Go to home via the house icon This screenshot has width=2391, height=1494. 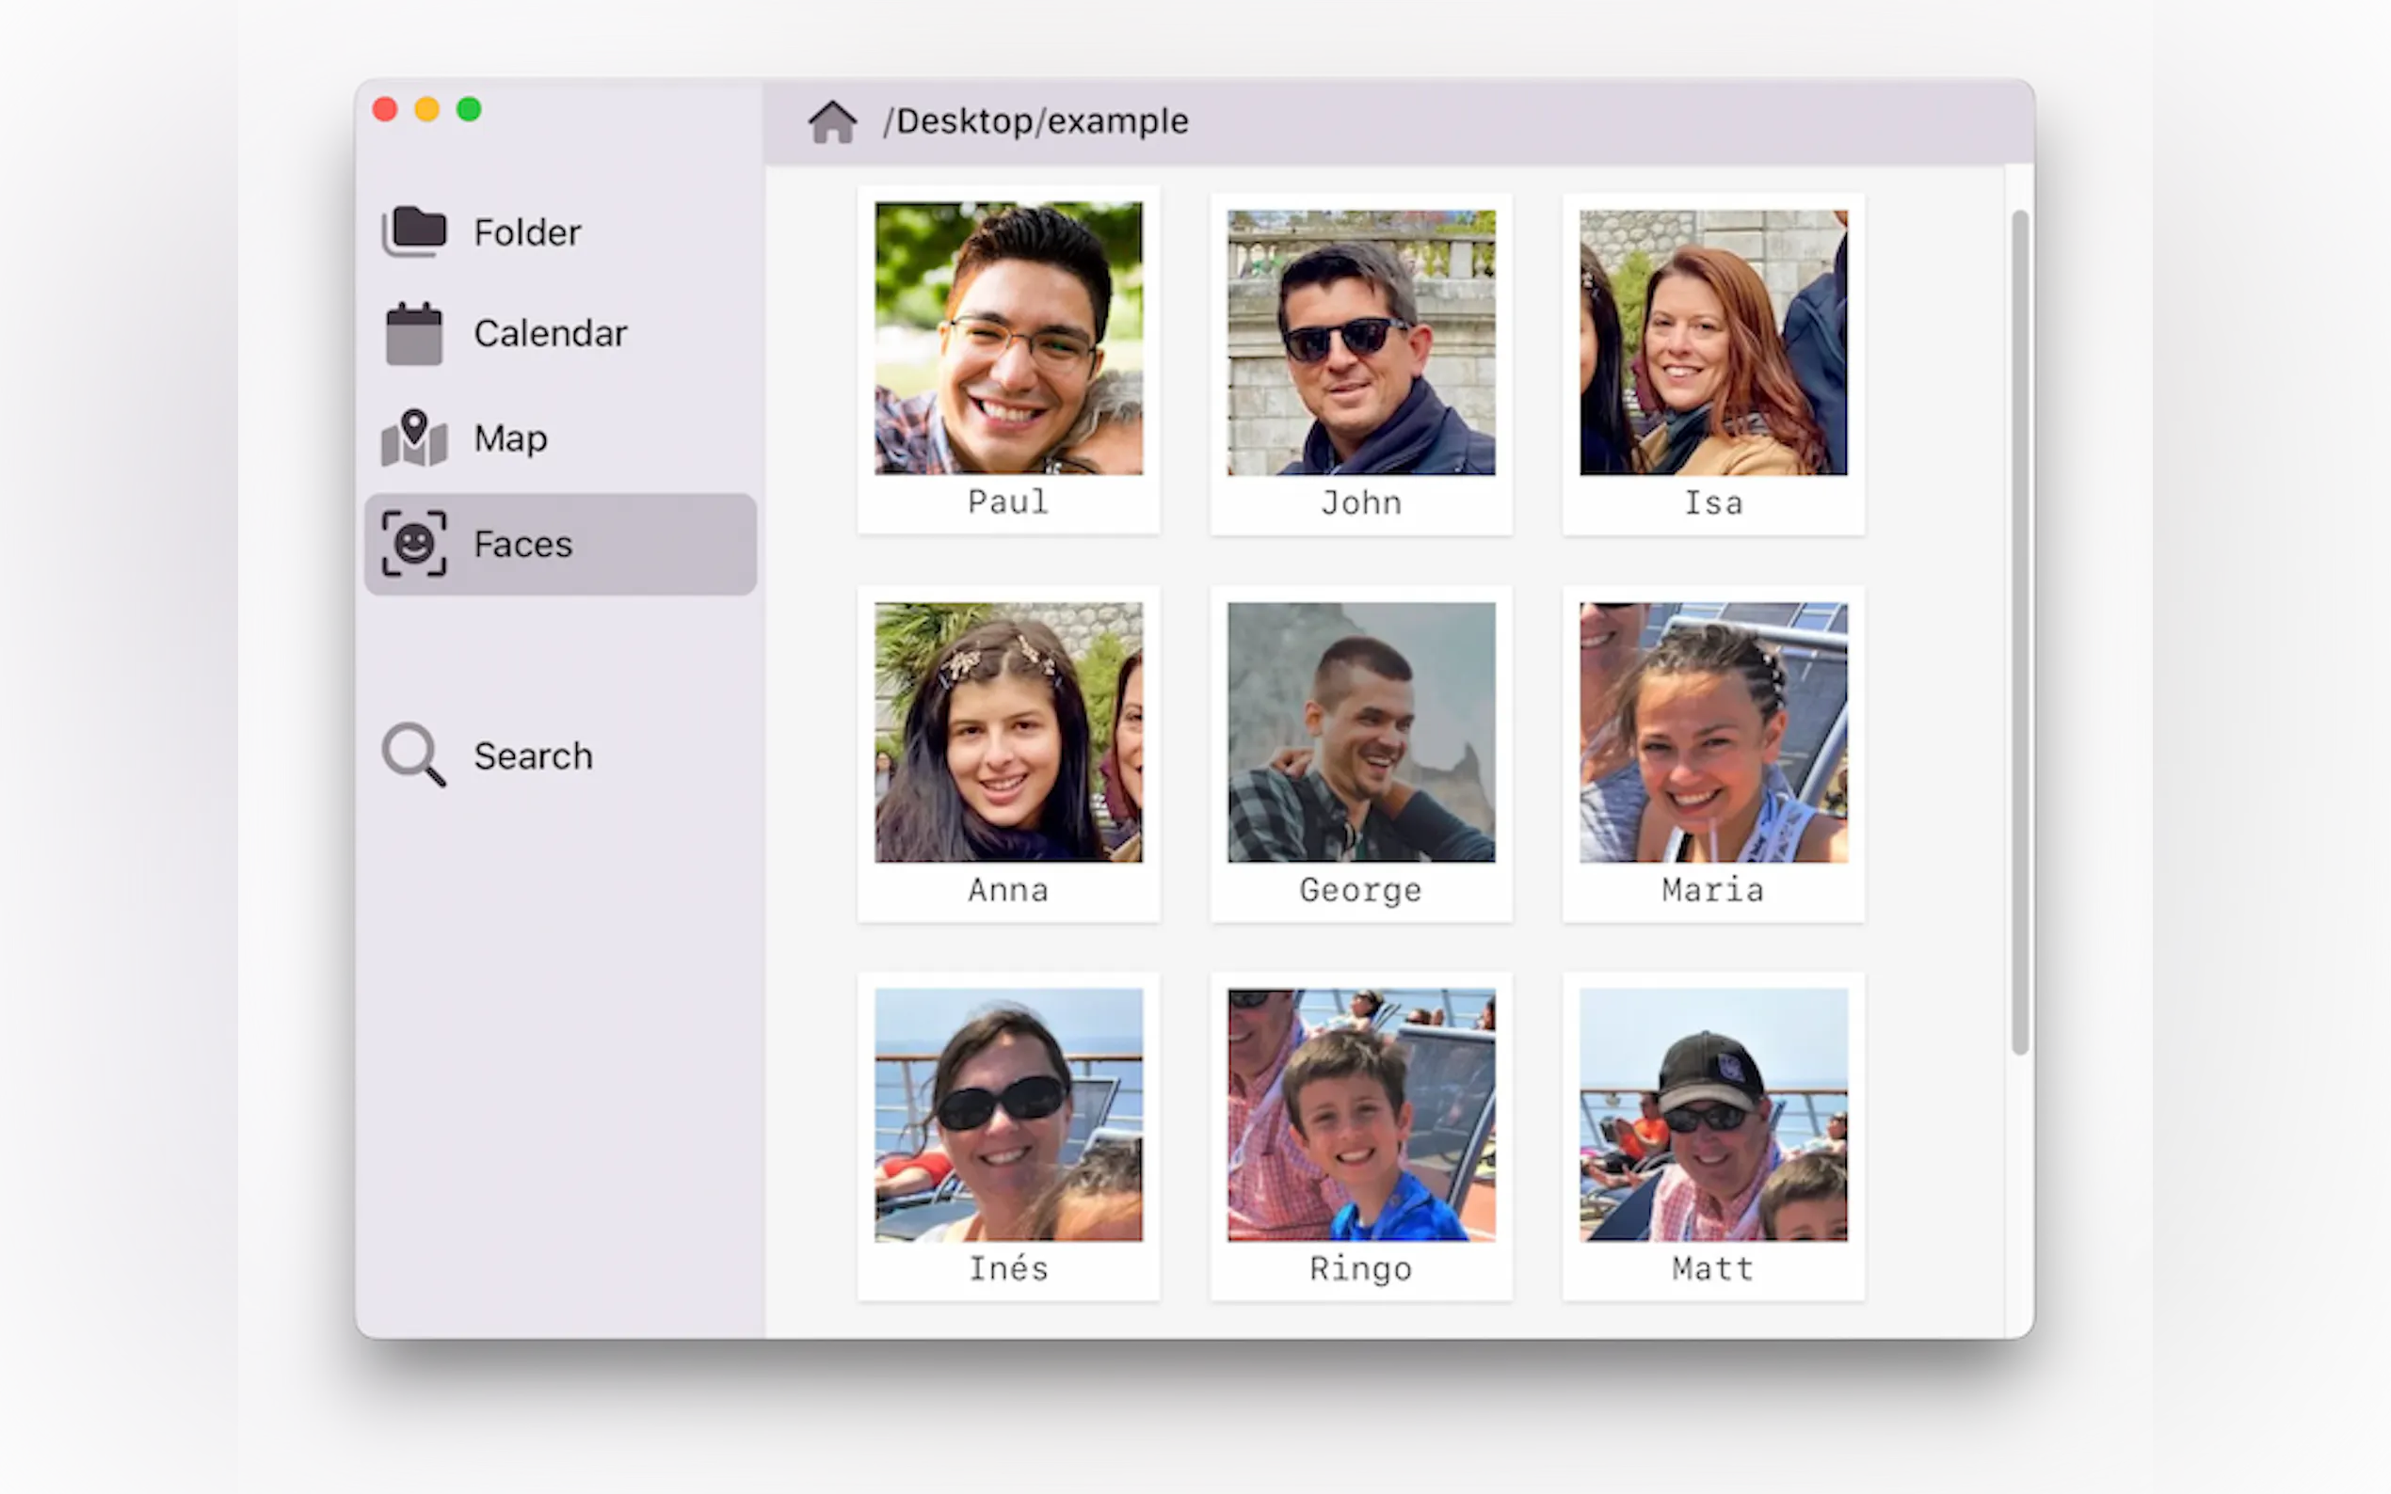click(x=832, y=121)
